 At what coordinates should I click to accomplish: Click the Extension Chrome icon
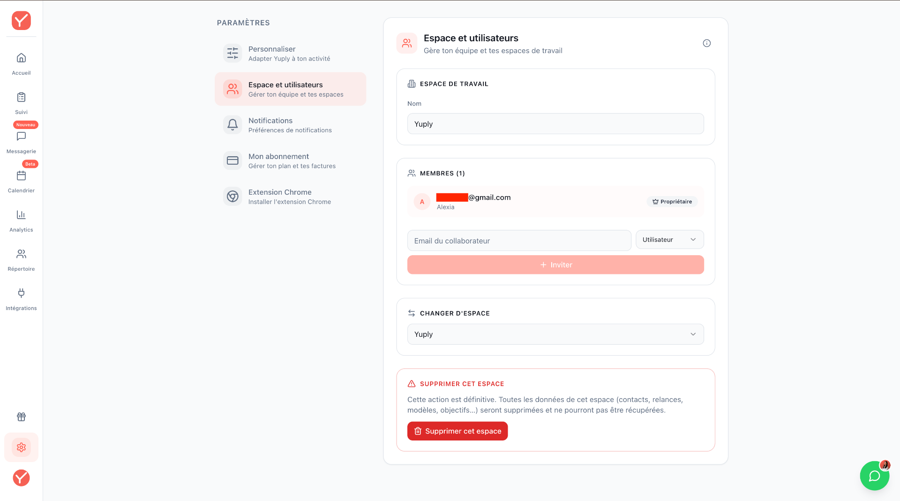coord(232,196)
